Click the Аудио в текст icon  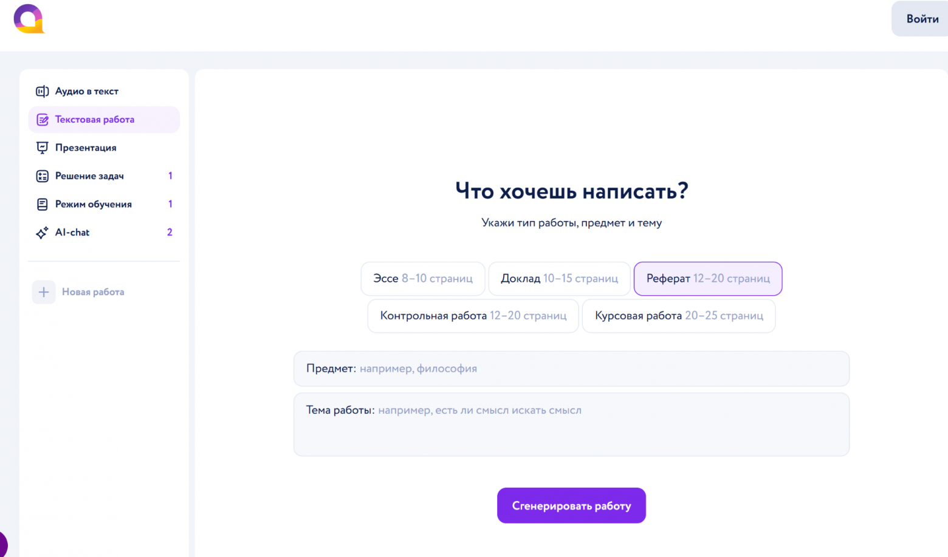(42, 91)
